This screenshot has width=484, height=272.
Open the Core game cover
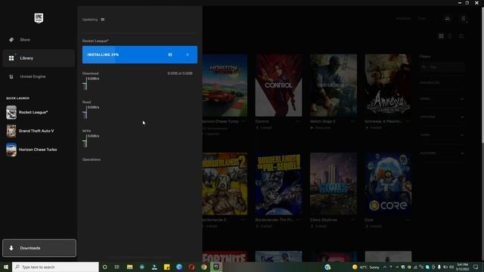(388, 184)
